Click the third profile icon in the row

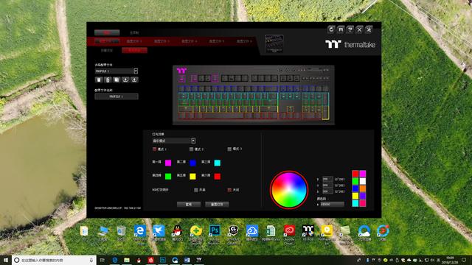(x=117, y=79)
